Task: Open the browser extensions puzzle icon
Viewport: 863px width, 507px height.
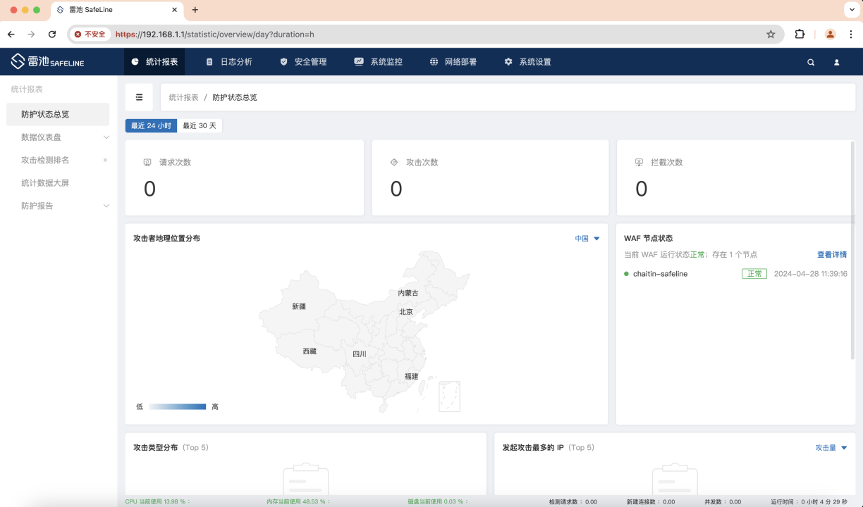Action: [800, 34]
